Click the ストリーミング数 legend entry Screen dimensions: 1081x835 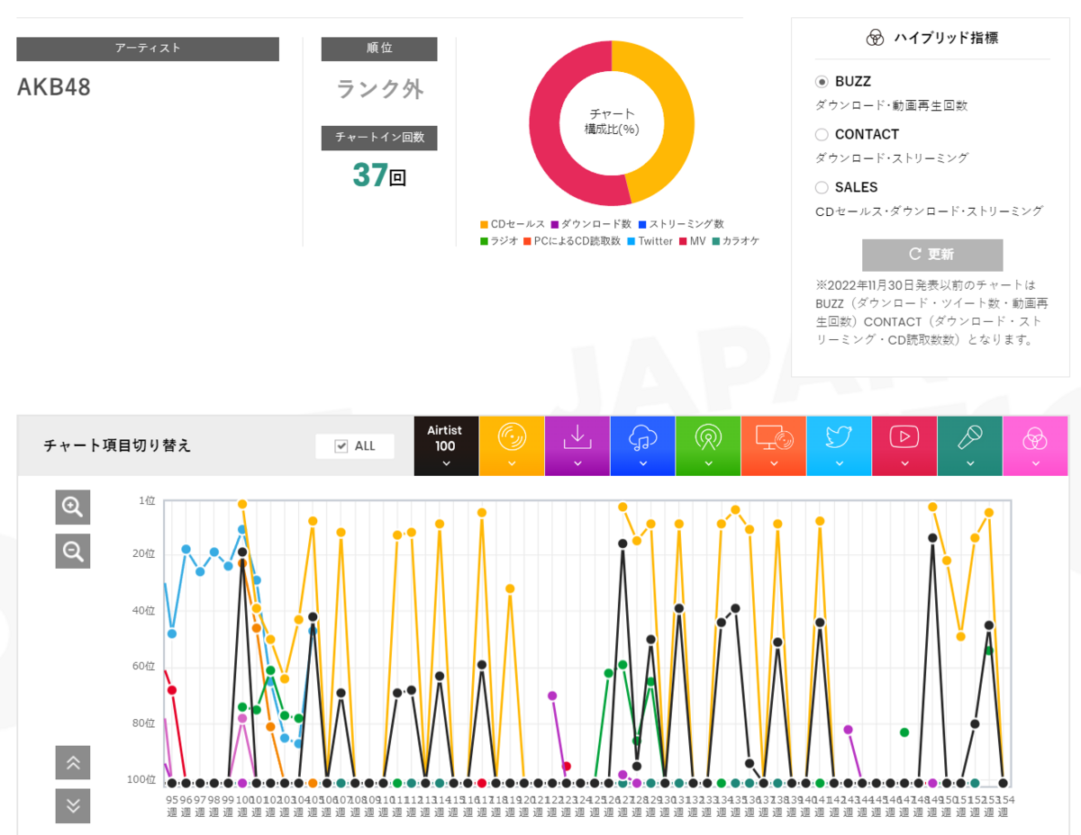680,224
